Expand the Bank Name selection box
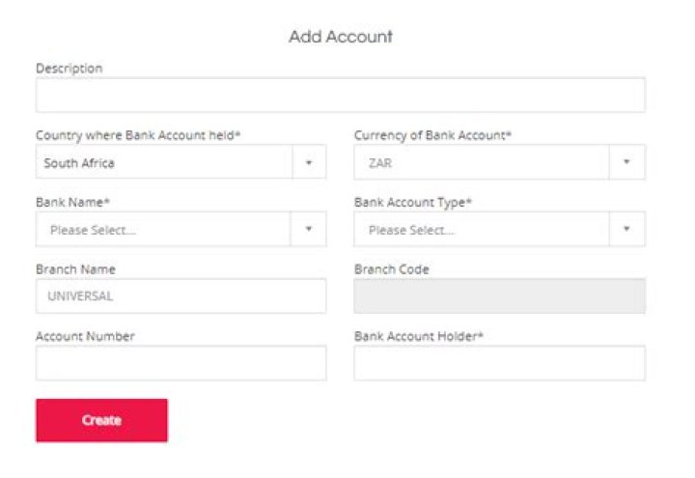Screen dimensions: 695x478 coord(164,230)
